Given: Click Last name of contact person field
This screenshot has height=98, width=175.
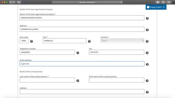Looking at the screenshot, I should click(x=47, y=80).
